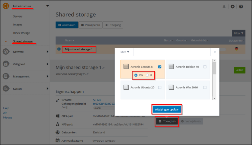Open Block storage in the sidebar
This screenshot has width=252, height=145.
pos(22,33)
